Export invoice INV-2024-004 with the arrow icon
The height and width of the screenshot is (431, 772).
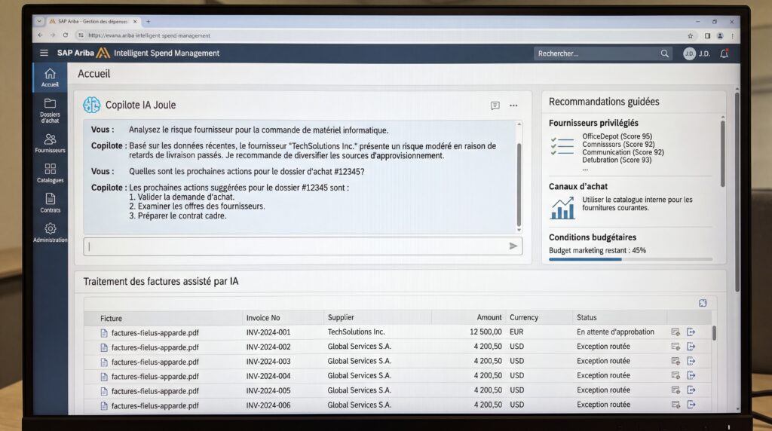[691, 375]
